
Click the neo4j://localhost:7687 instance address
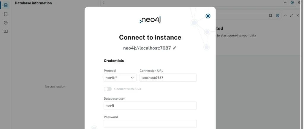[x=147, y=48]
